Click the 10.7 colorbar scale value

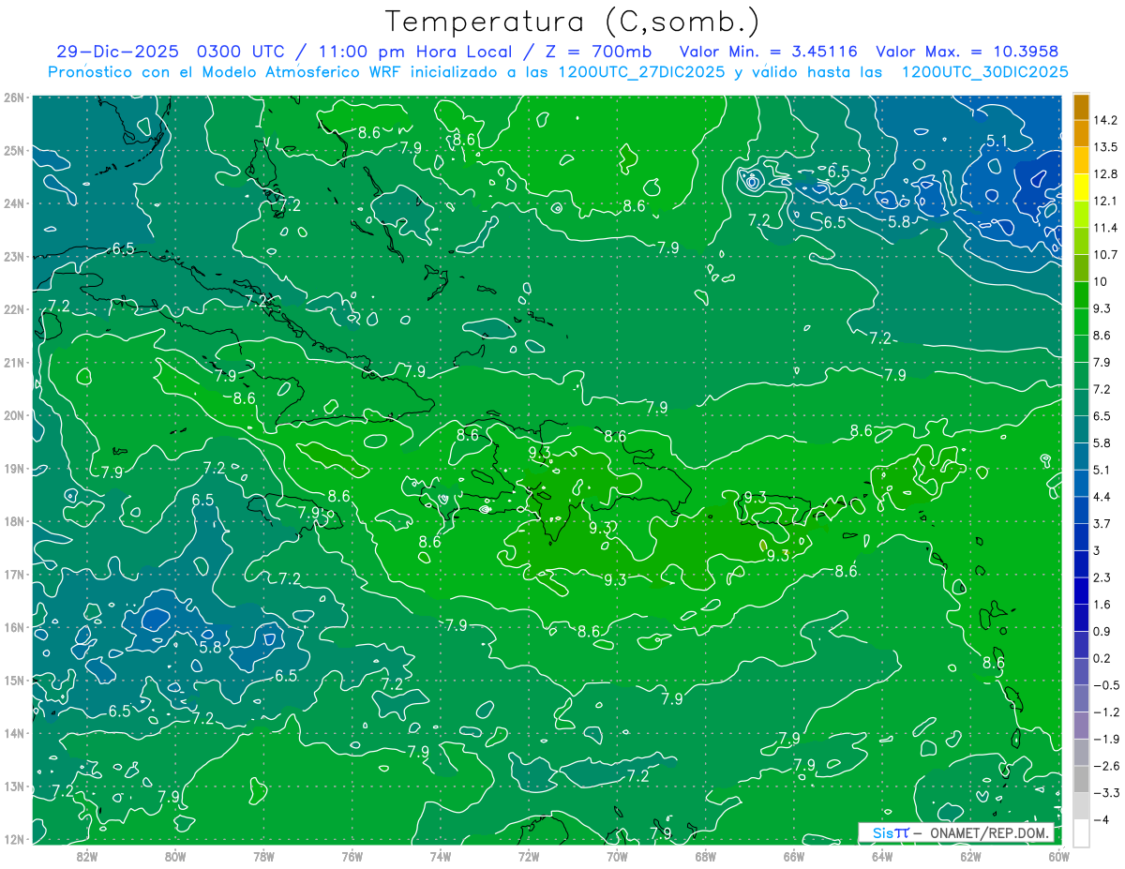1105,255
